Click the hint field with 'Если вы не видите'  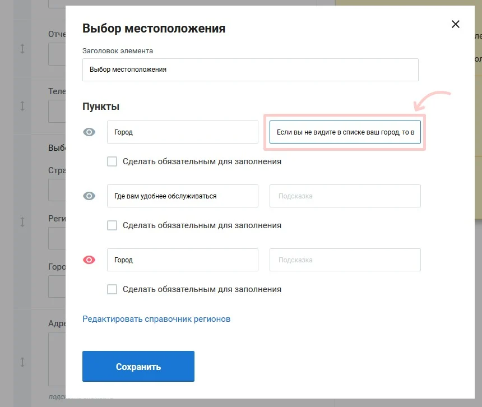pos(345,132)
